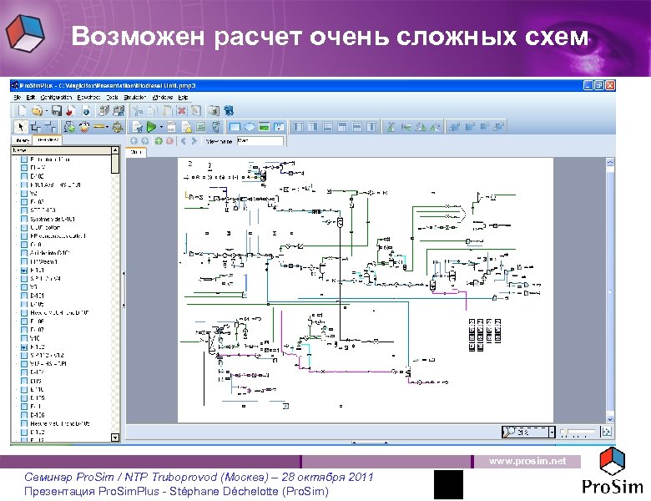651x501 pixels.
Task: Click the green landscape picture insert icon
Action: tap(264, 127)
